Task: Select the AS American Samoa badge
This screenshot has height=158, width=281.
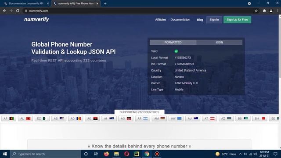Action: [x=59, y=118]
